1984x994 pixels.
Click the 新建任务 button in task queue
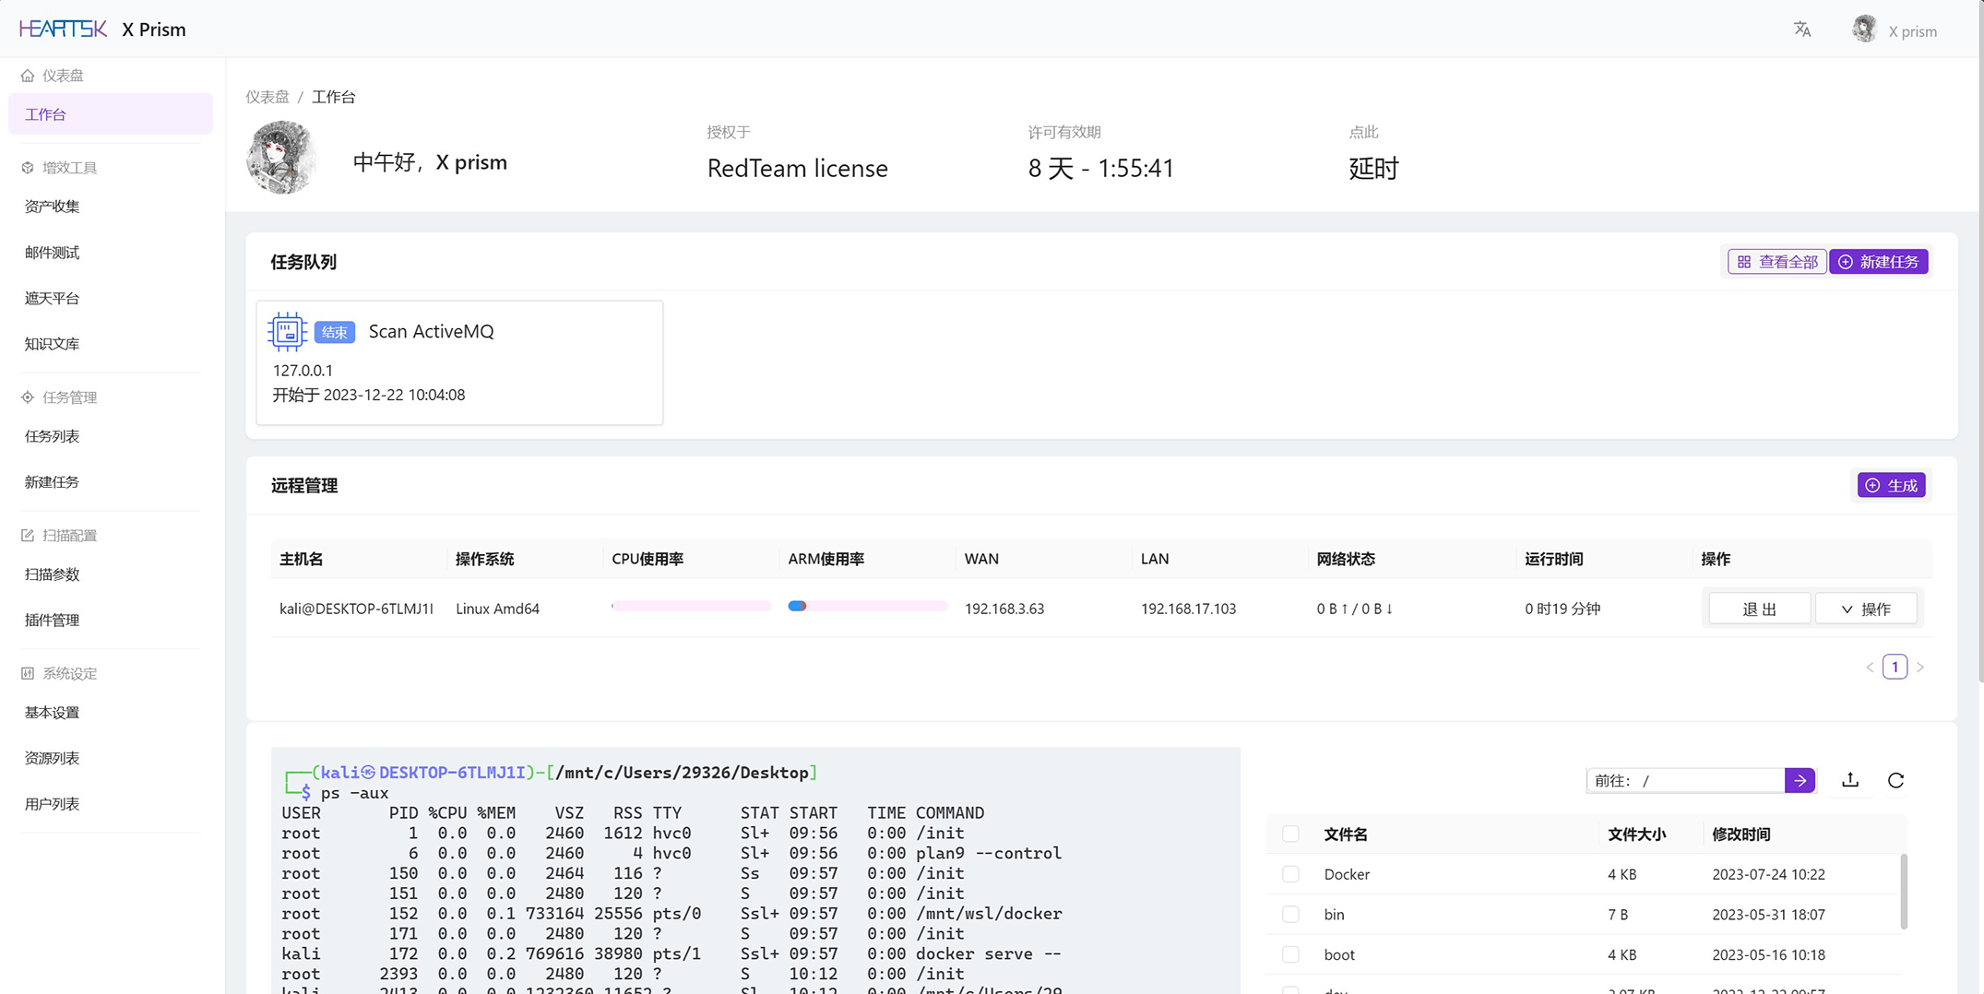pos(1879,262)
